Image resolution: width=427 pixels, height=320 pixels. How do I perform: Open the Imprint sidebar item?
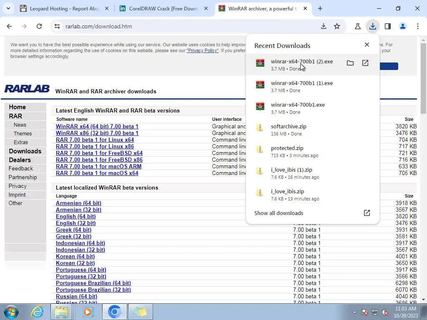(17, 195)
